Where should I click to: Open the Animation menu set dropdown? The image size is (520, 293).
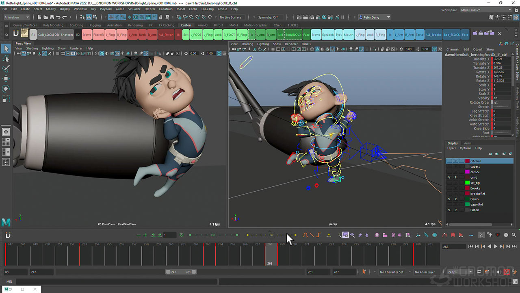pos(17,17)
